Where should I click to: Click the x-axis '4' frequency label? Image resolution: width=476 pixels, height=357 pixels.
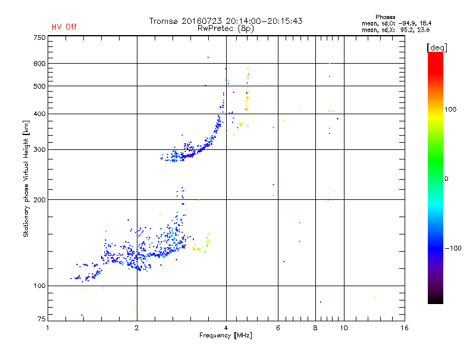pyautogui.click(x=226, y=328)
